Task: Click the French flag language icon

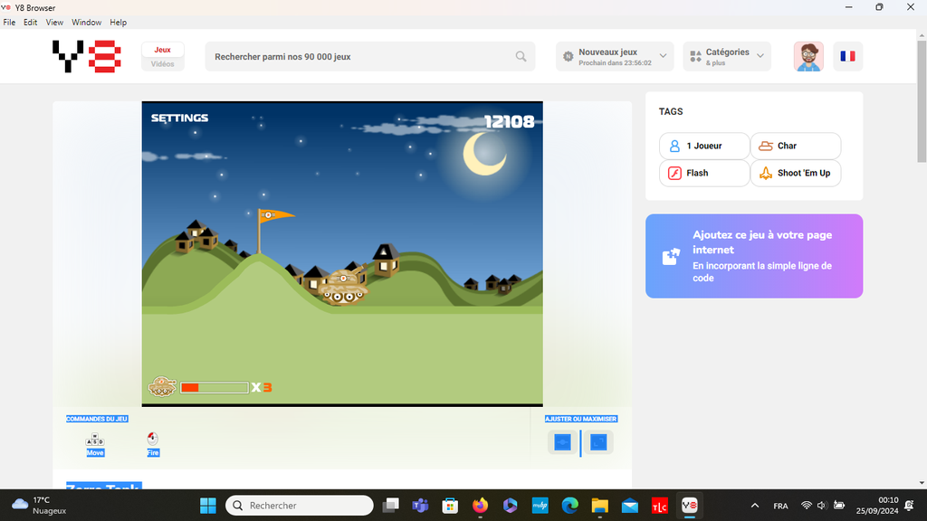Action: (x=847, y=56)
